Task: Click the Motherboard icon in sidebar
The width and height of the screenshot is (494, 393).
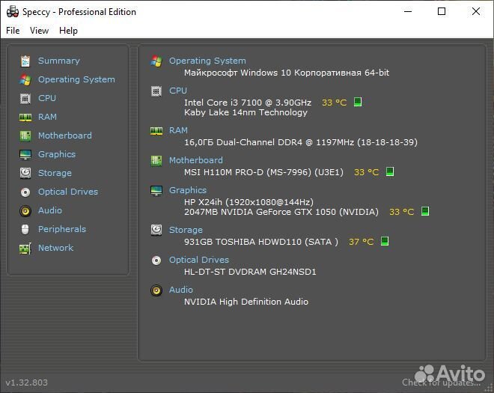Action: [25, 135]
